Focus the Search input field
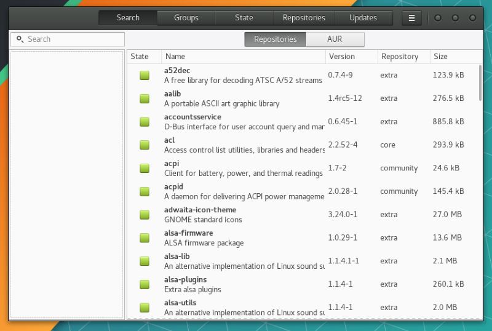Image resolution: width=492 pixels, height=331 pixels. pyautogui.click(x=68, y=39)
